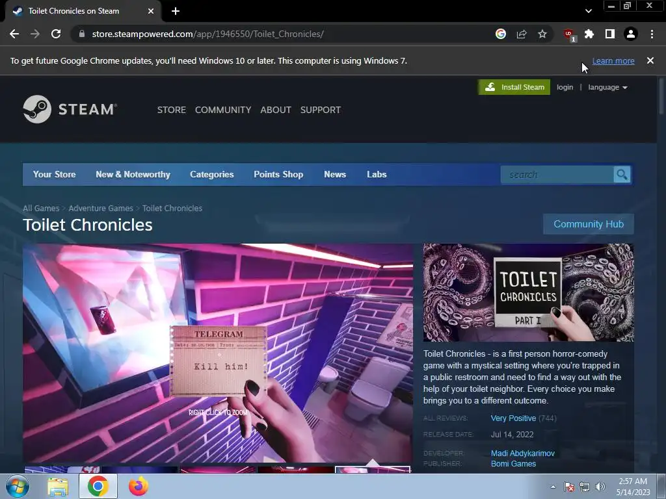Toggle the Chrome side panel icon

point(610,34)
